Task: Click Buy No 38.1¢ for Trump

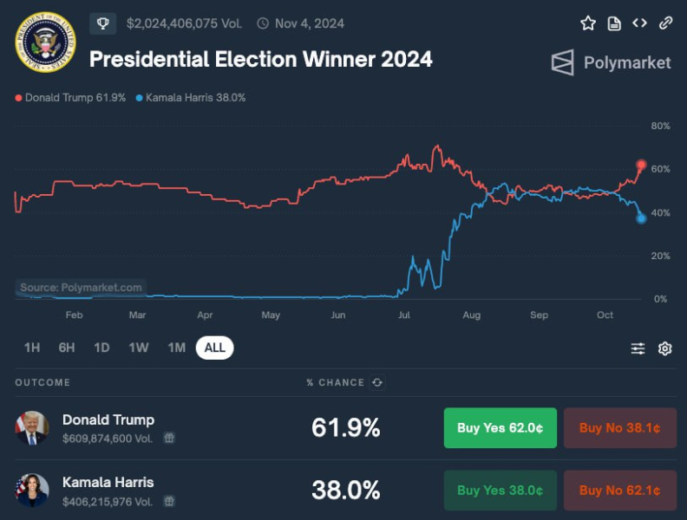Action: pyautogui.click(x=620, y=427)
